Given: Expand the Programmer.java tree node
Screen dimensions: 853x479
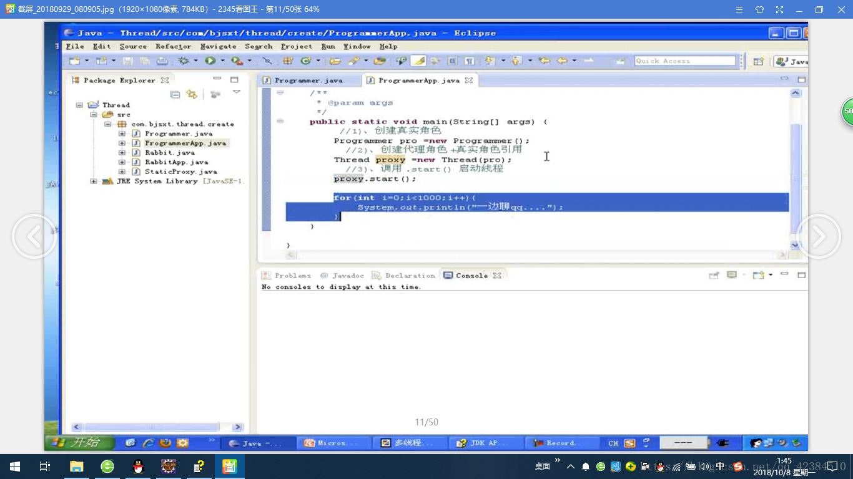Looking at the screenshot, I should point(122,133).
